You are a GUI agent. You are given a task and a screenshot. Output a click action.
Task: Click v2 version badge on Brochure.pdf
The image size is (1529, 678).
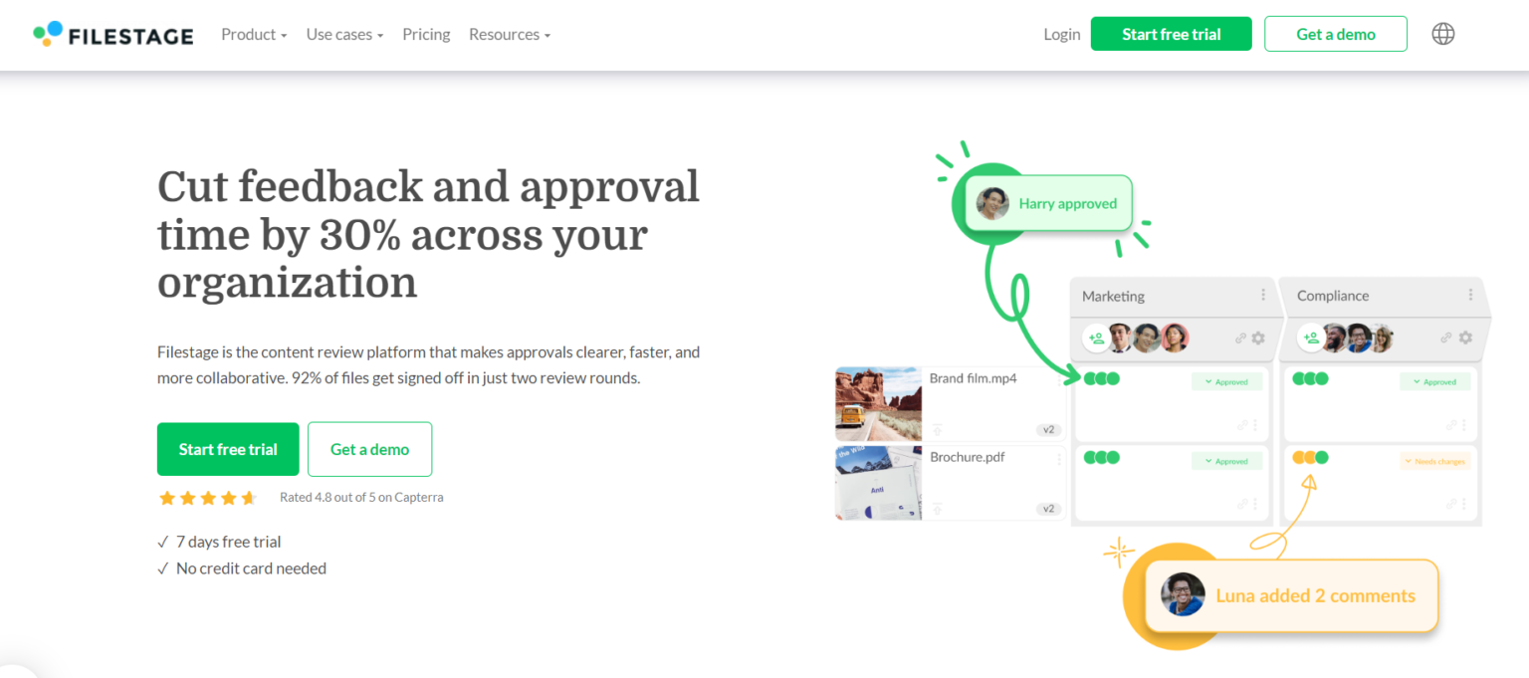click(x=1048, y=509)
